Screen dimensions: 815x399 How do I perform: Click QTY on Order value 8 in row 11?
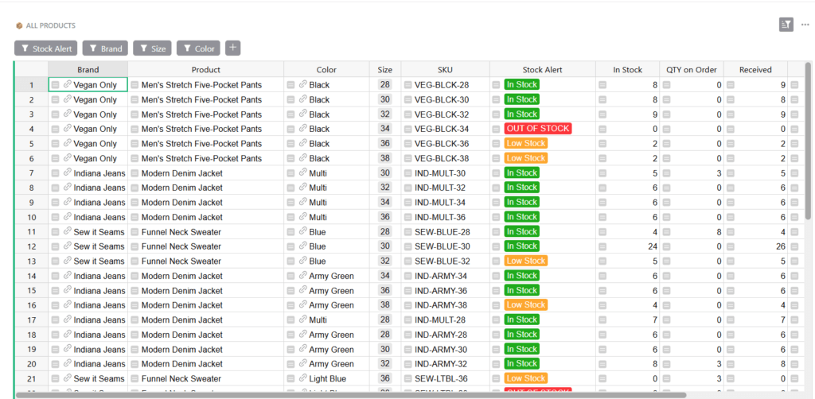click(719, 232)
